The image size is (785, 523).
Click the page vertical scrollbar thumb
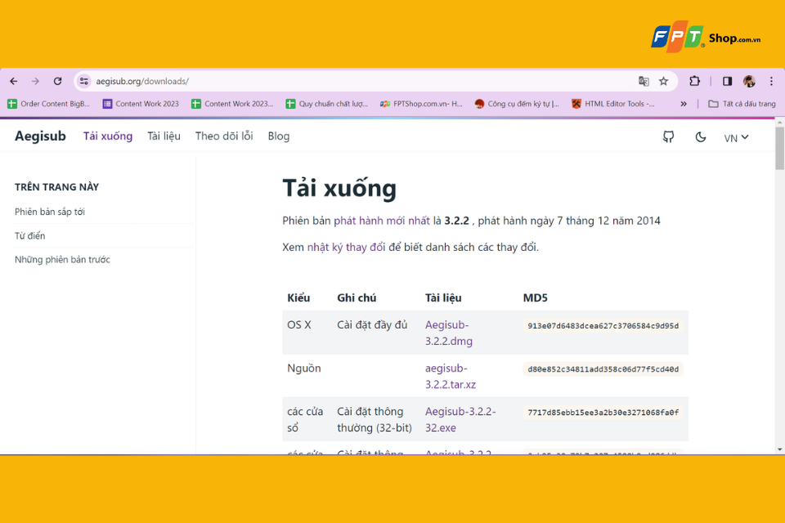pos(779,148)
